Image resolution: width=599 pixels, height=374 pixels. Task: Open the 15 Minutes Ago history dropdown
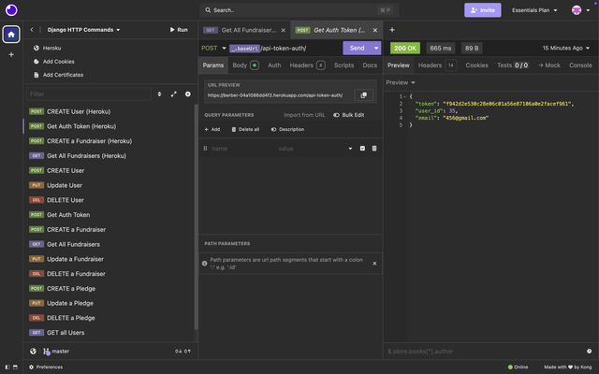565,48
